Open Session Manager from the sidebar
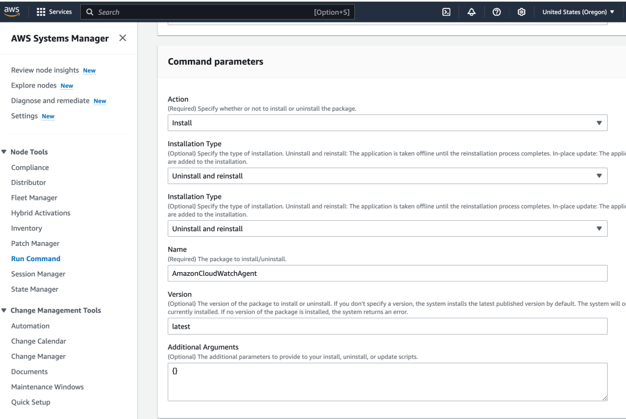Screen dimensions: 626x419 coord(38,274)
